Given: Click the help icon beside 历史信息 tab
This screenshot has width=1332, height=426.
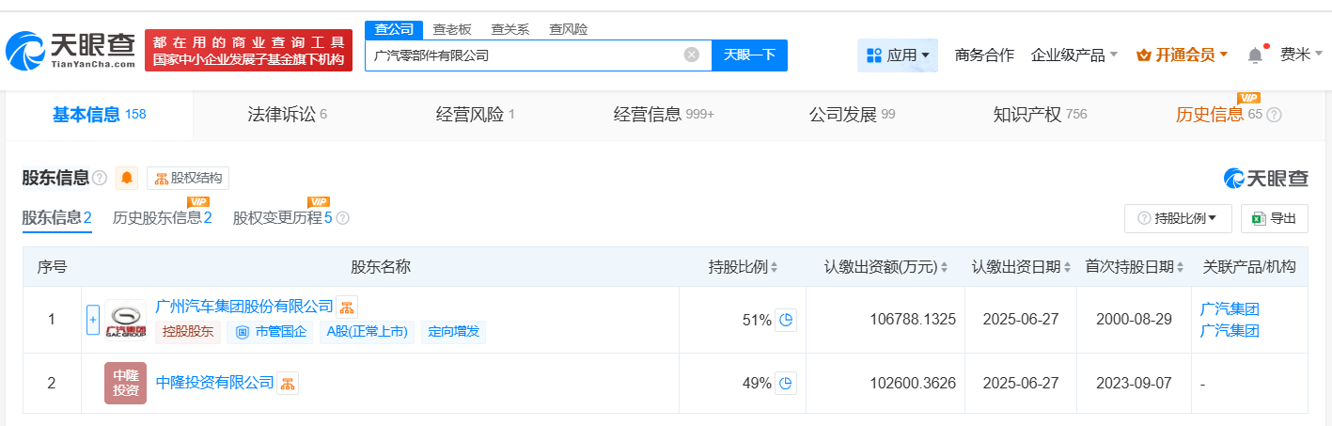Looking at the screenshot, I should tap(1275, 115).
